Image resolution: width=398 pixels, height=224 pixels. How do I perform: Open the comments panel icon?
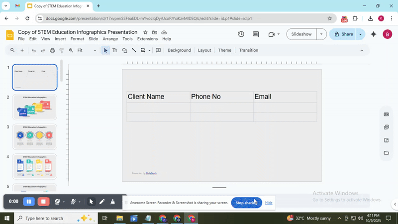coord(256,34)
